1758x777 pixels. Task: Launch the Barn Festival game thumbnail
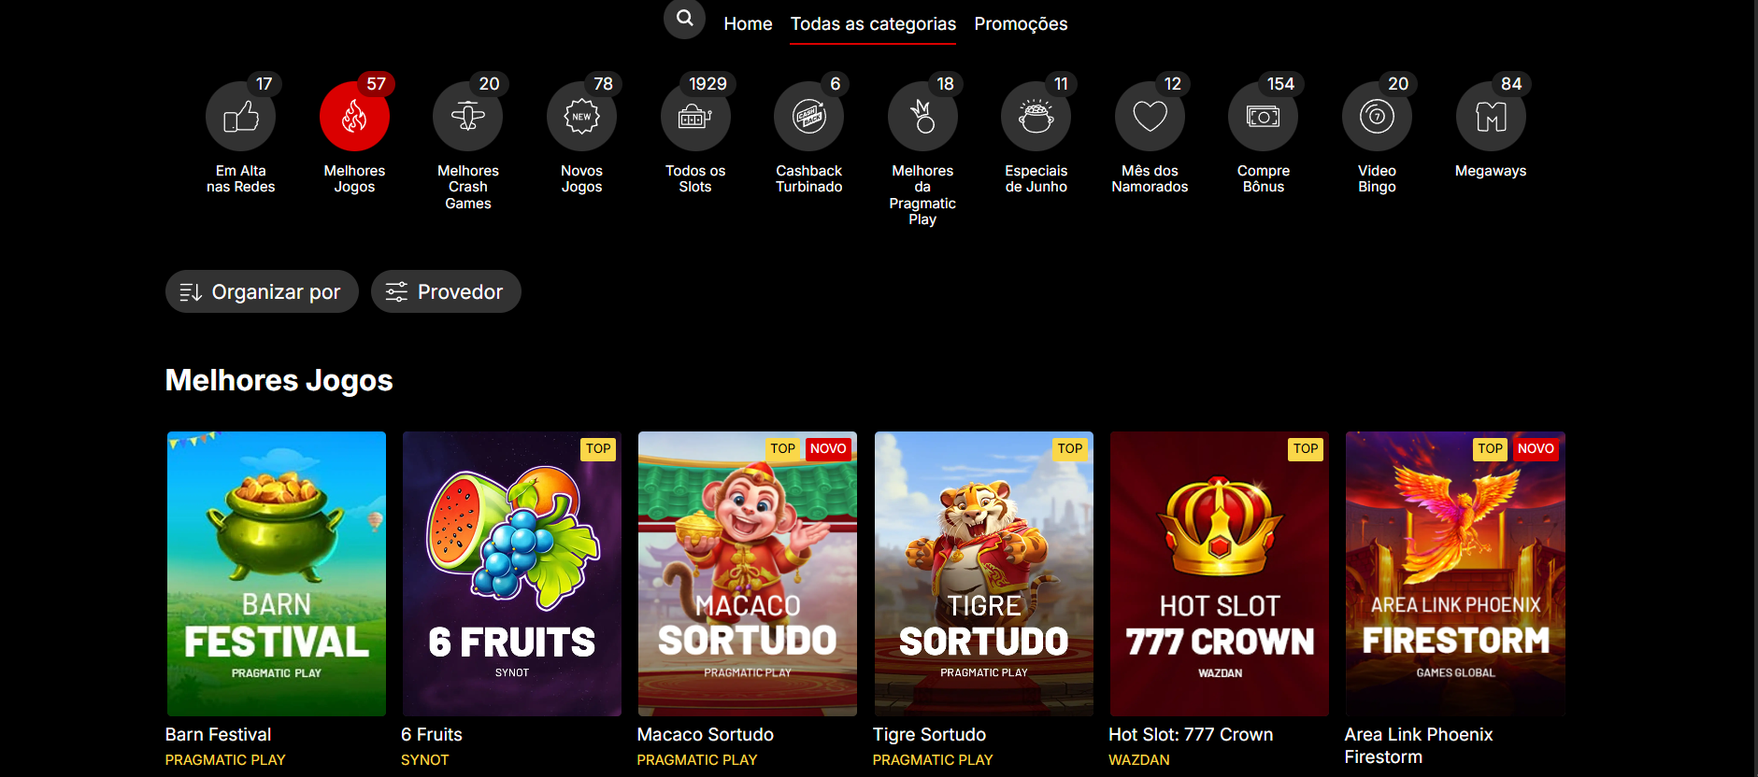click(x=277, y=573)
